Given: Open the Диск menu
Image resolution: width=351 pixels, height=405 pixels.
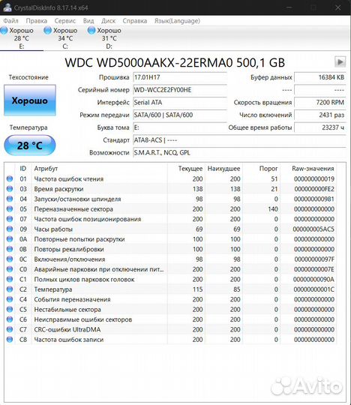Looking at the screenshot, I should (x=108, y=21).
